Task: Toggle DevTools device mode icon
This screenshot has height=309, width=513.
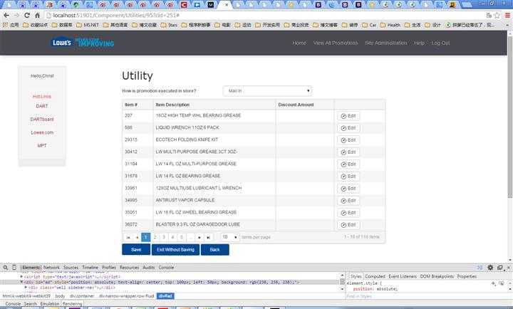Action: (x=14, y=268)
